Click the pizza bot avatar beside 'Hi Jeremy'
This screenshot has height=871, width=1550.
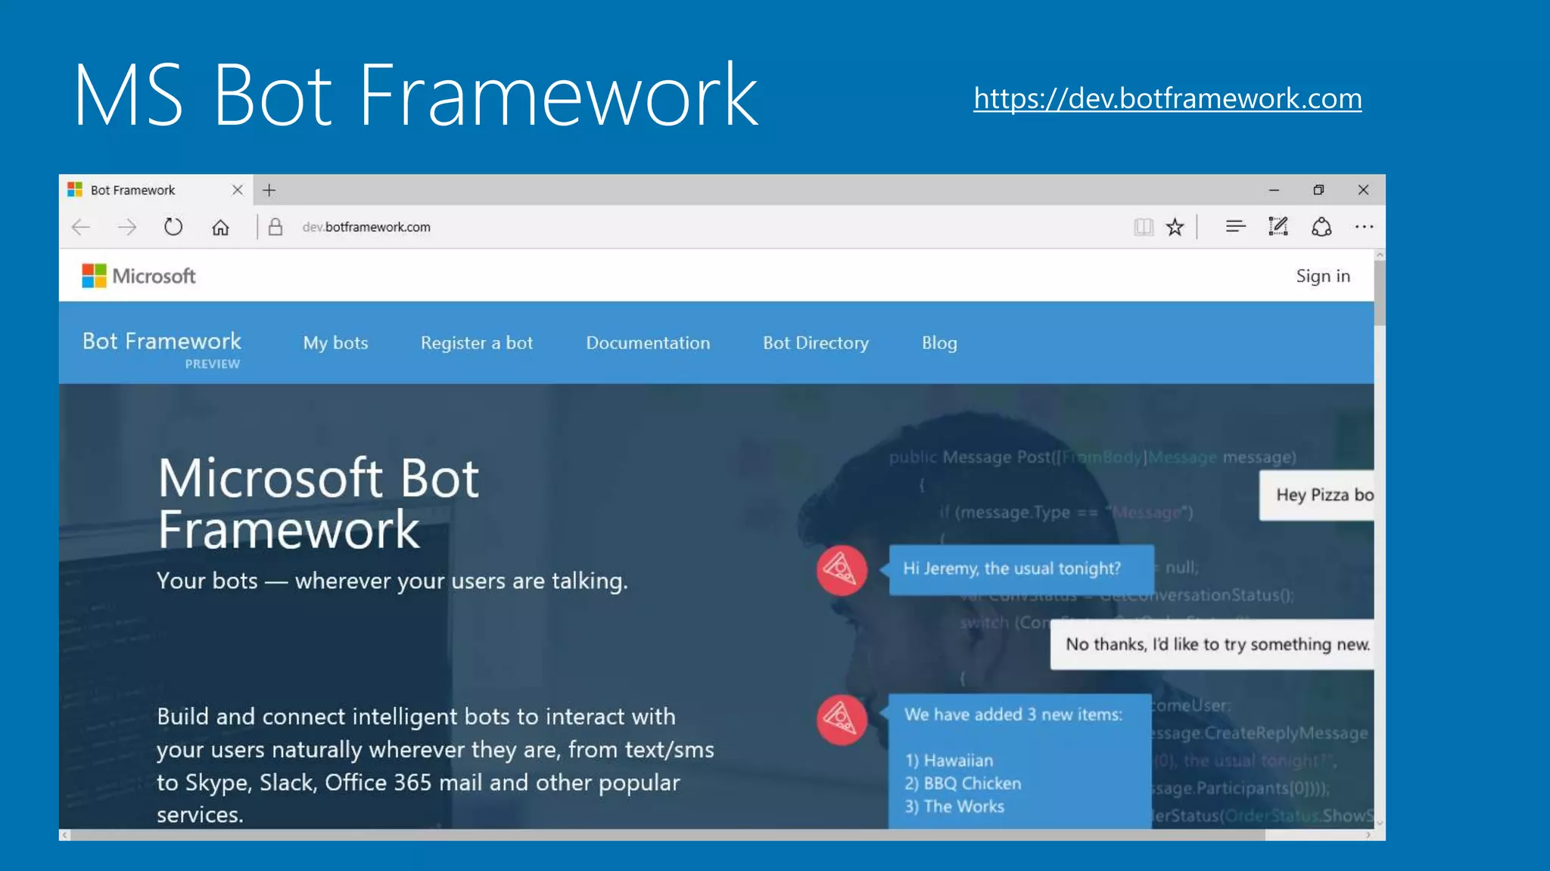pyautogui.click(x=842, y=570)
